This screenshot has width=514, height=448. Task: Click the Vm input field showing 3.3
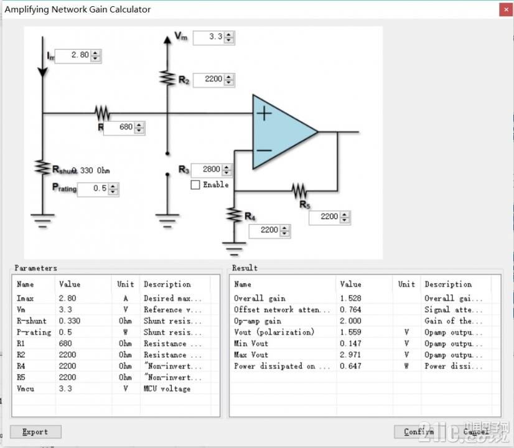click(209, 38)
